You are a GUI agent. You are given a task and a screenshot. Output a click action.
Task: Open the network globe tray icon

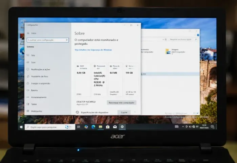pyautogui.click(x=194, y=126)
